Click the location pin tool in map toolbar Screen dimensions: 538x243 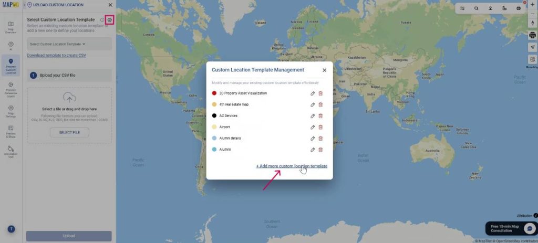click(x=490, y=8)
